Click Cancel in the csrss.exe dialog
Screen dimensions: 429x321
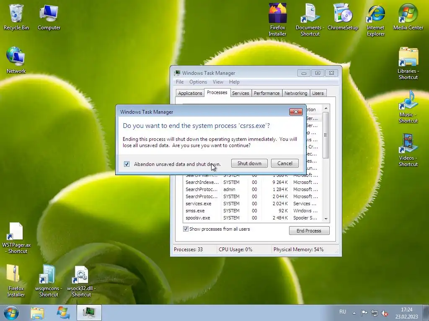pyautogui.click(x=285, y=163)
